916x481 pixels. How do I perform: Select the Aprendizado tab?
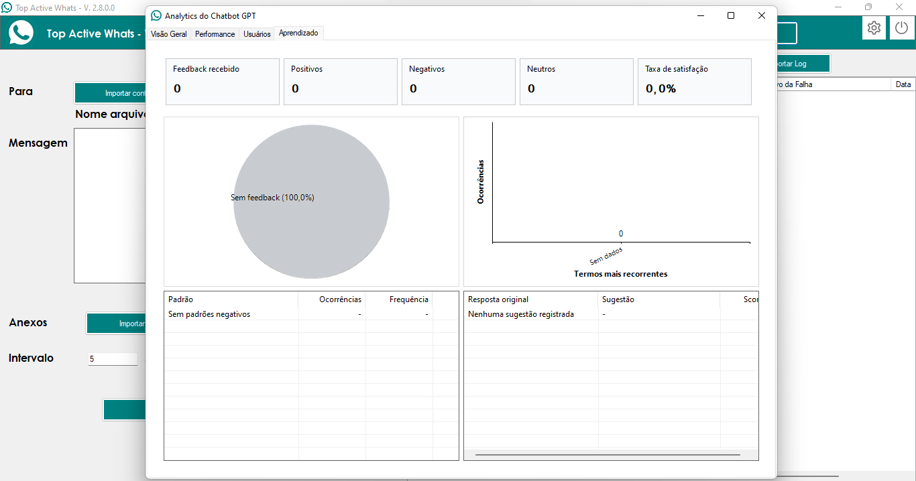[x=298, y=33]
